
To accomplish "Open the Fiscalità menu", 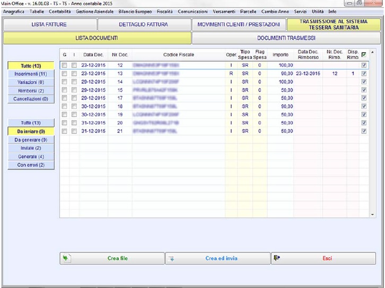I will (164, 12).
